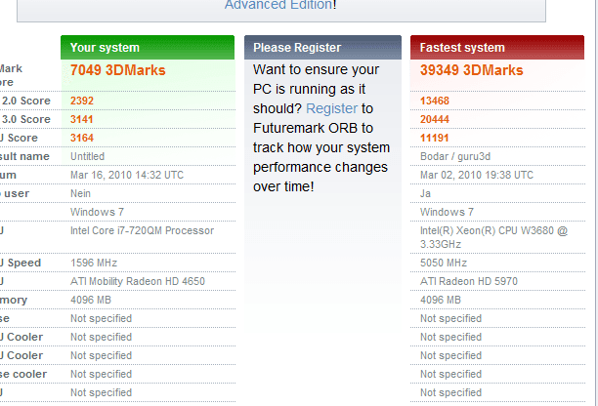The image size is (598, 406).
Task: Click the 3164 score under Your system
Action: 82,138
